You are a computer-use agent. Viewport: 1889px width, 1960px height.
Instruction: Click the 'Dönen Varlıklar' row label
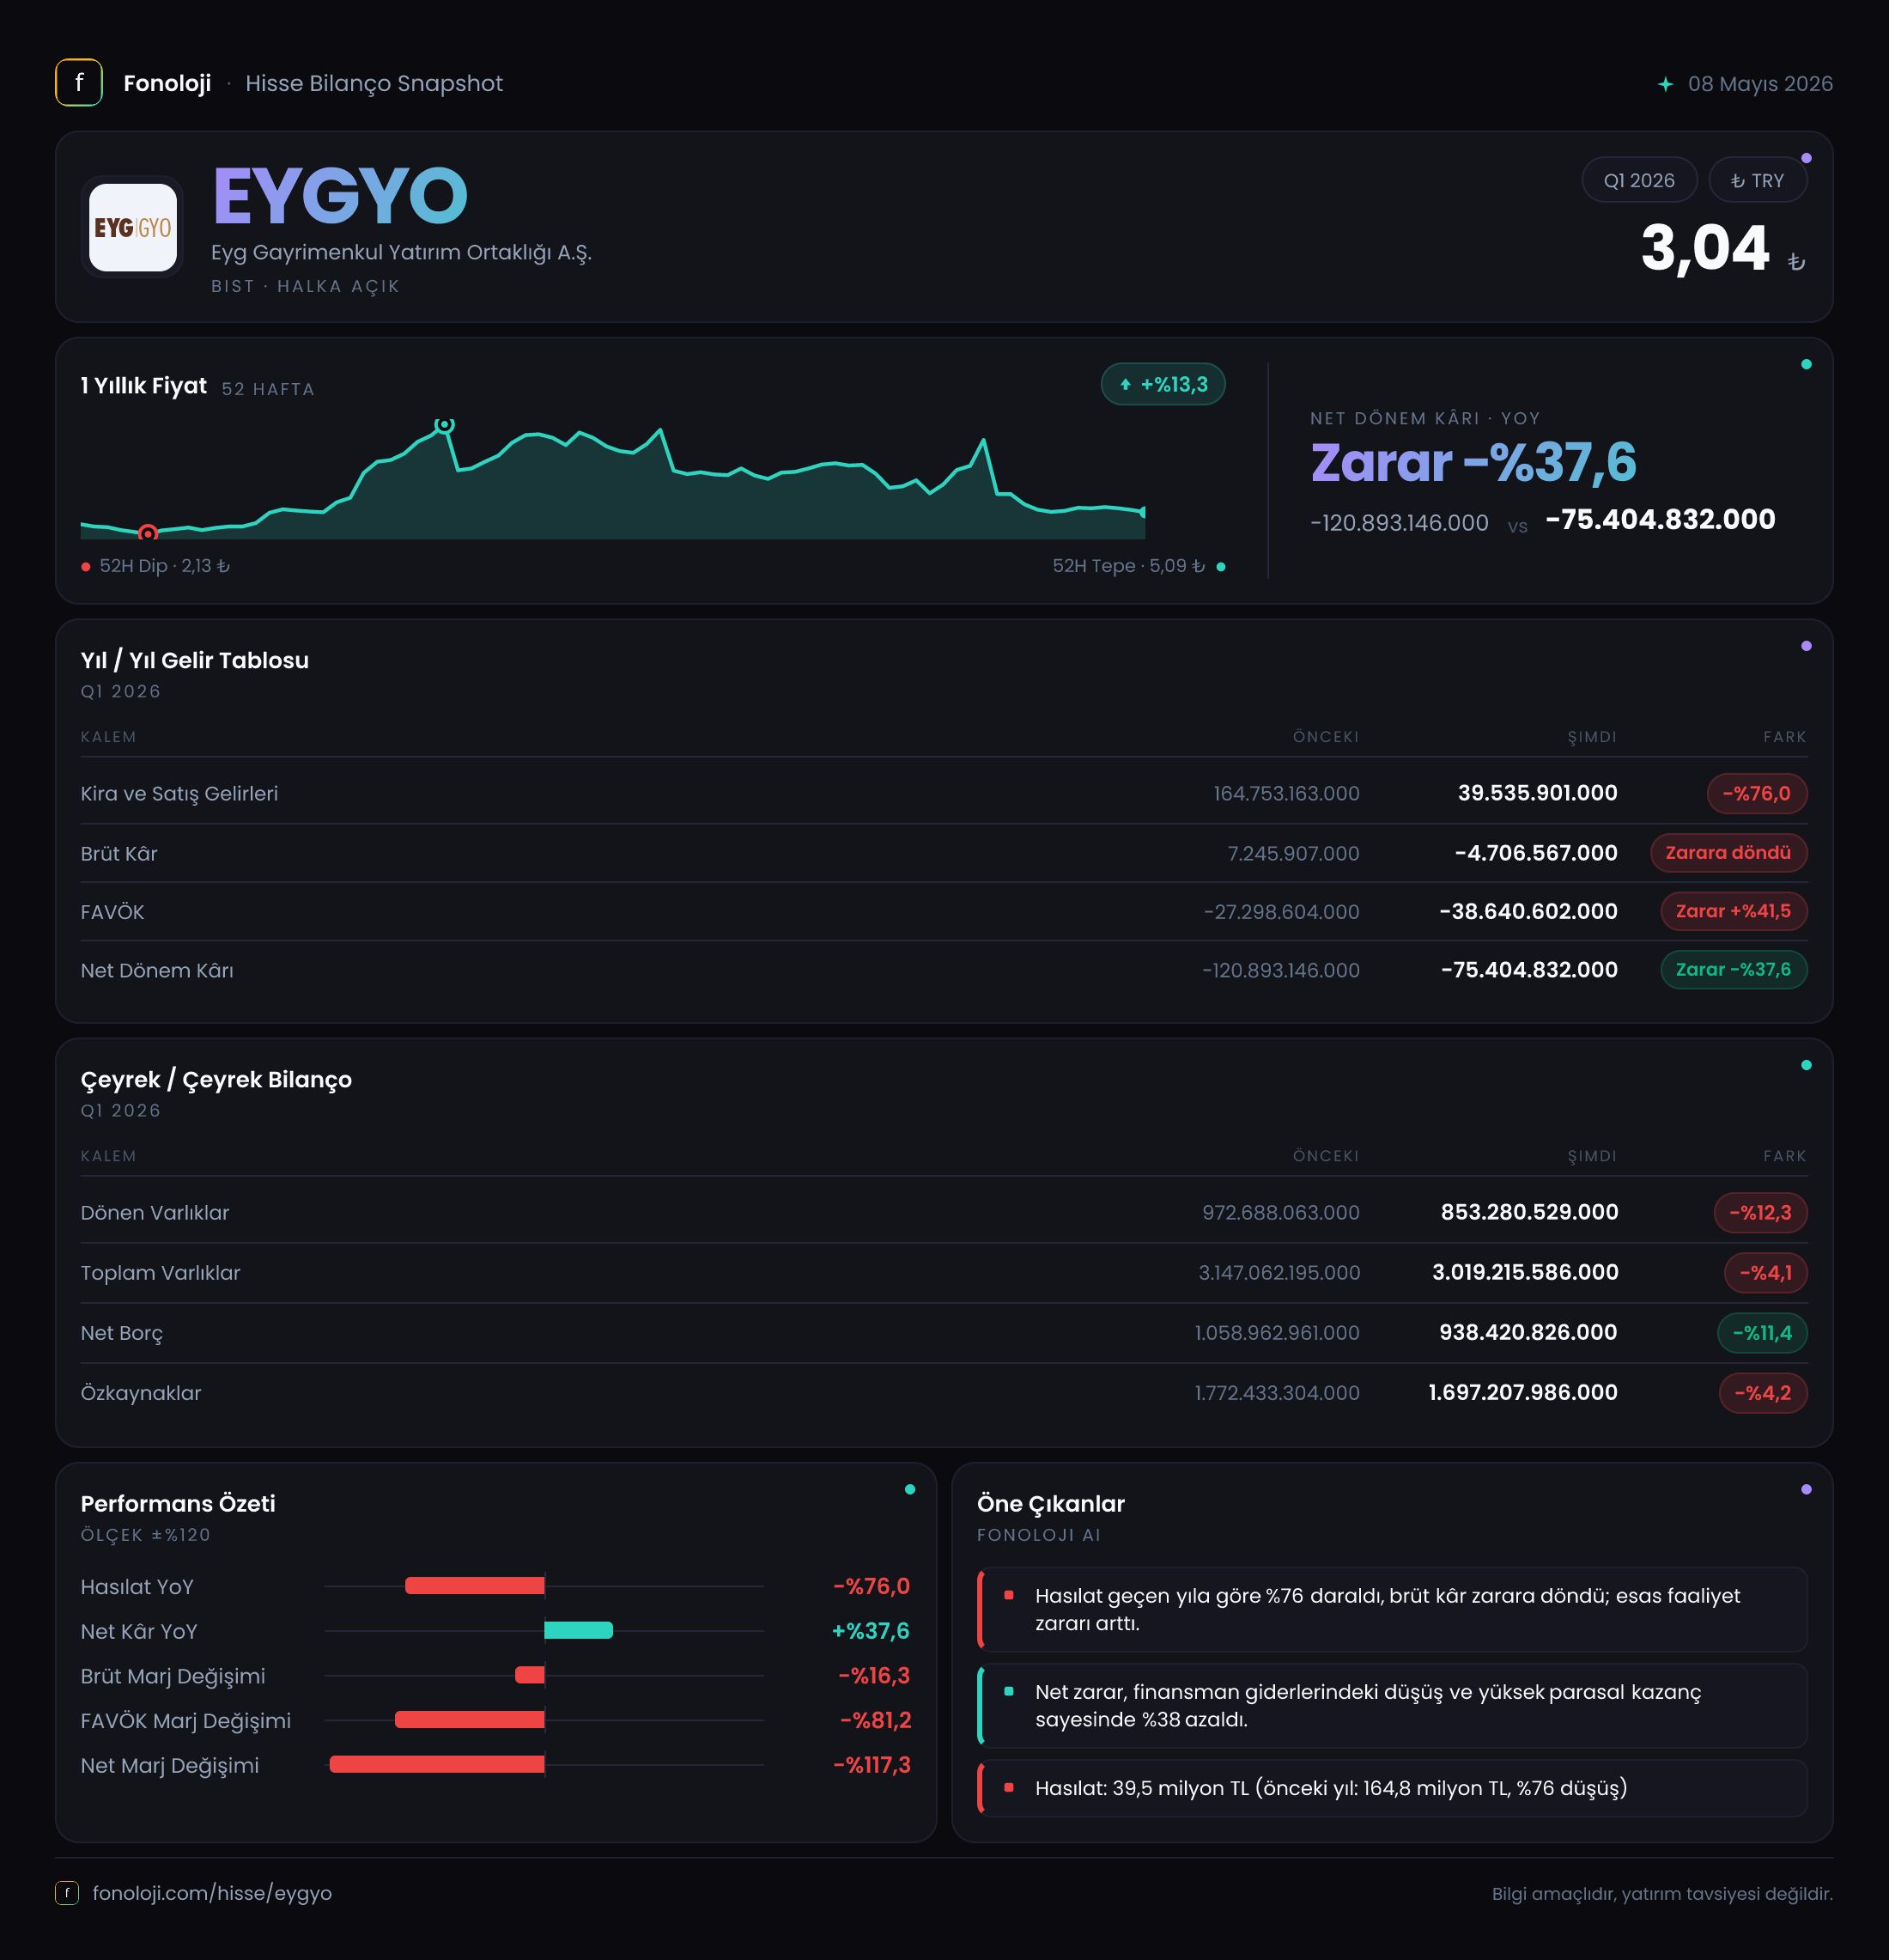[155, 1213]
